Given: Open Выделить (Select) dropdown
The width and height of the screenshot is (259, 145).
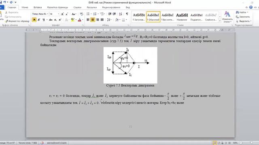Looking at the screenshot, I should [x=244, y=21].
